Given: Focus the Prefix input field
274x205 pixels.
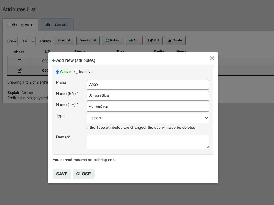Looking at the screenshot, I should [148, 85].
